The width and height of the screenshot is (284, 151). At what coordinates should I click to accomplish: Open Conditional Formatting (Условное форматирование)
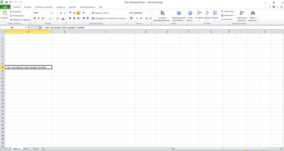coord(162,16)
